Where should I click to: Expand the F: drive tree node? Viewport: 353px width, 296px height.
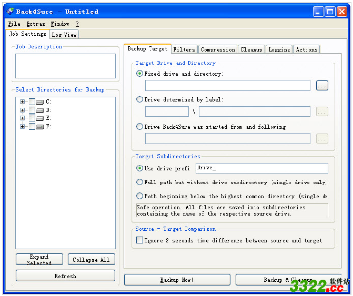pyautogui.click(x=22, y=126)
